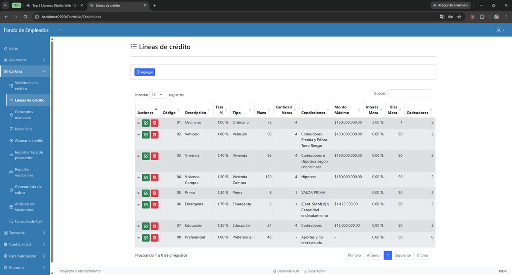Edit the Vivienda Compra credit line
Image resolution: width=512 pixels, height=275 pixels.
(x=146, y=177)
